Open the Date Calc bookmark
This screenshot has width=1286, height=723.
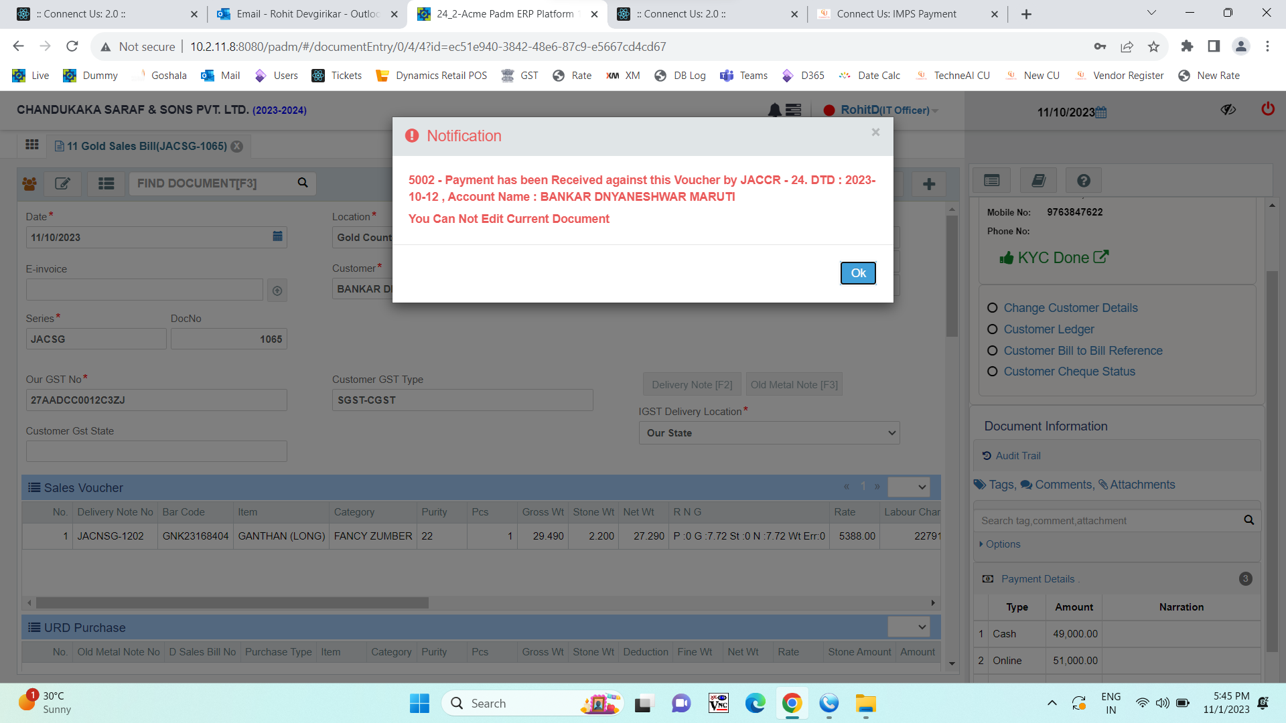pyautogui.click(x=869, y=76)
